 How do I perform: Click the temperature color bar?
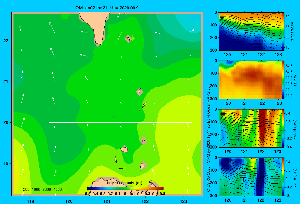pos(283,31)
